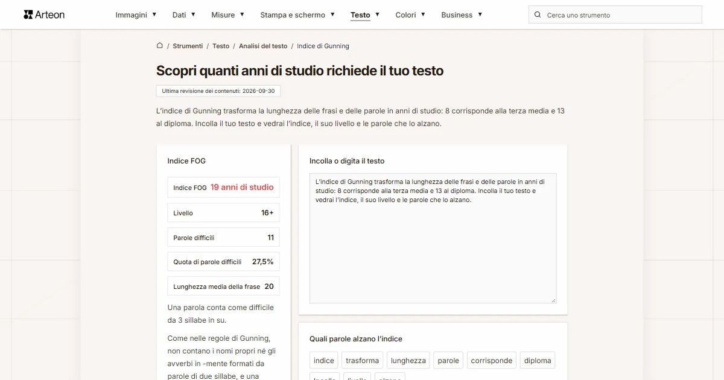
Task: Click the Arteon logo
Action: click(x=44, y=14)
